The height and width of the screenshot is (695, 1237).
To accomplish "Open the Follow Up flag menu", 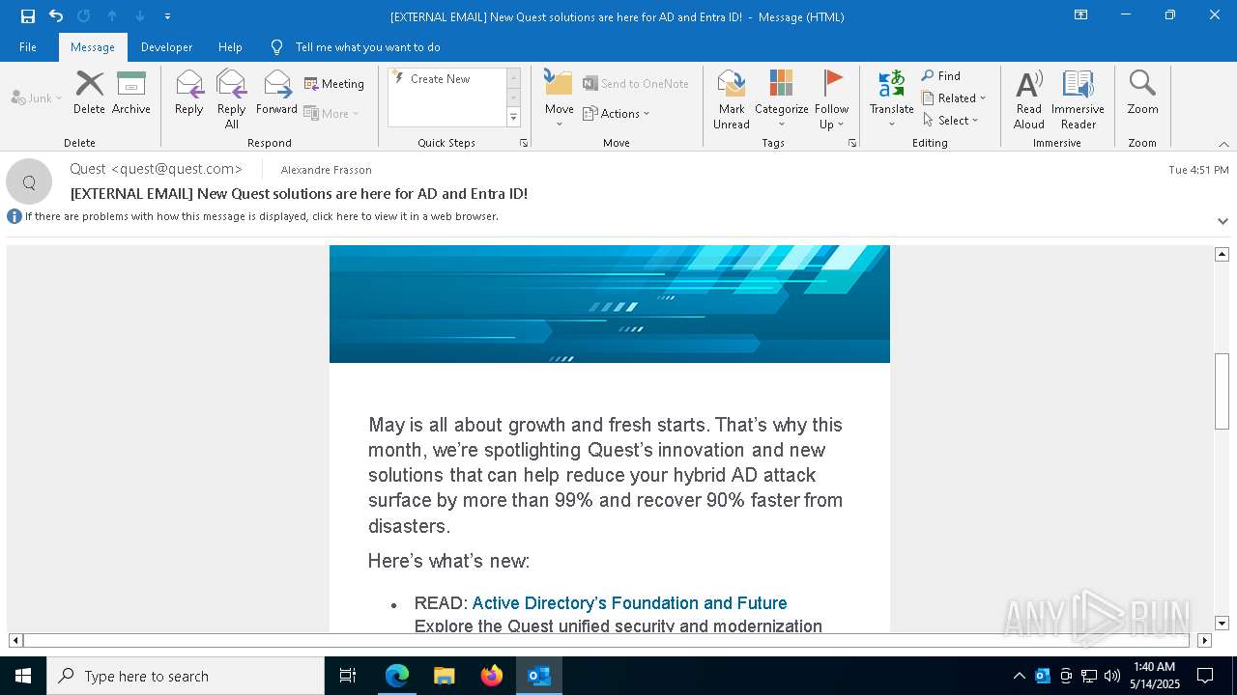I will coord(831,99).
